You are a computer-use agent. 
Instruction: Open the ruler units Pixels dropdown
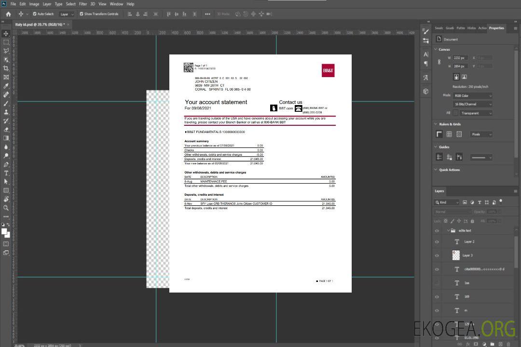click(481, 134)
